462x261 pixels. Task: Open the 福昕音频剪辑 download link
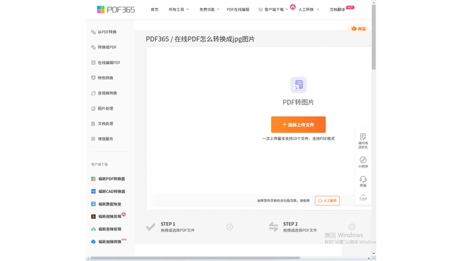tap(110, 229)
